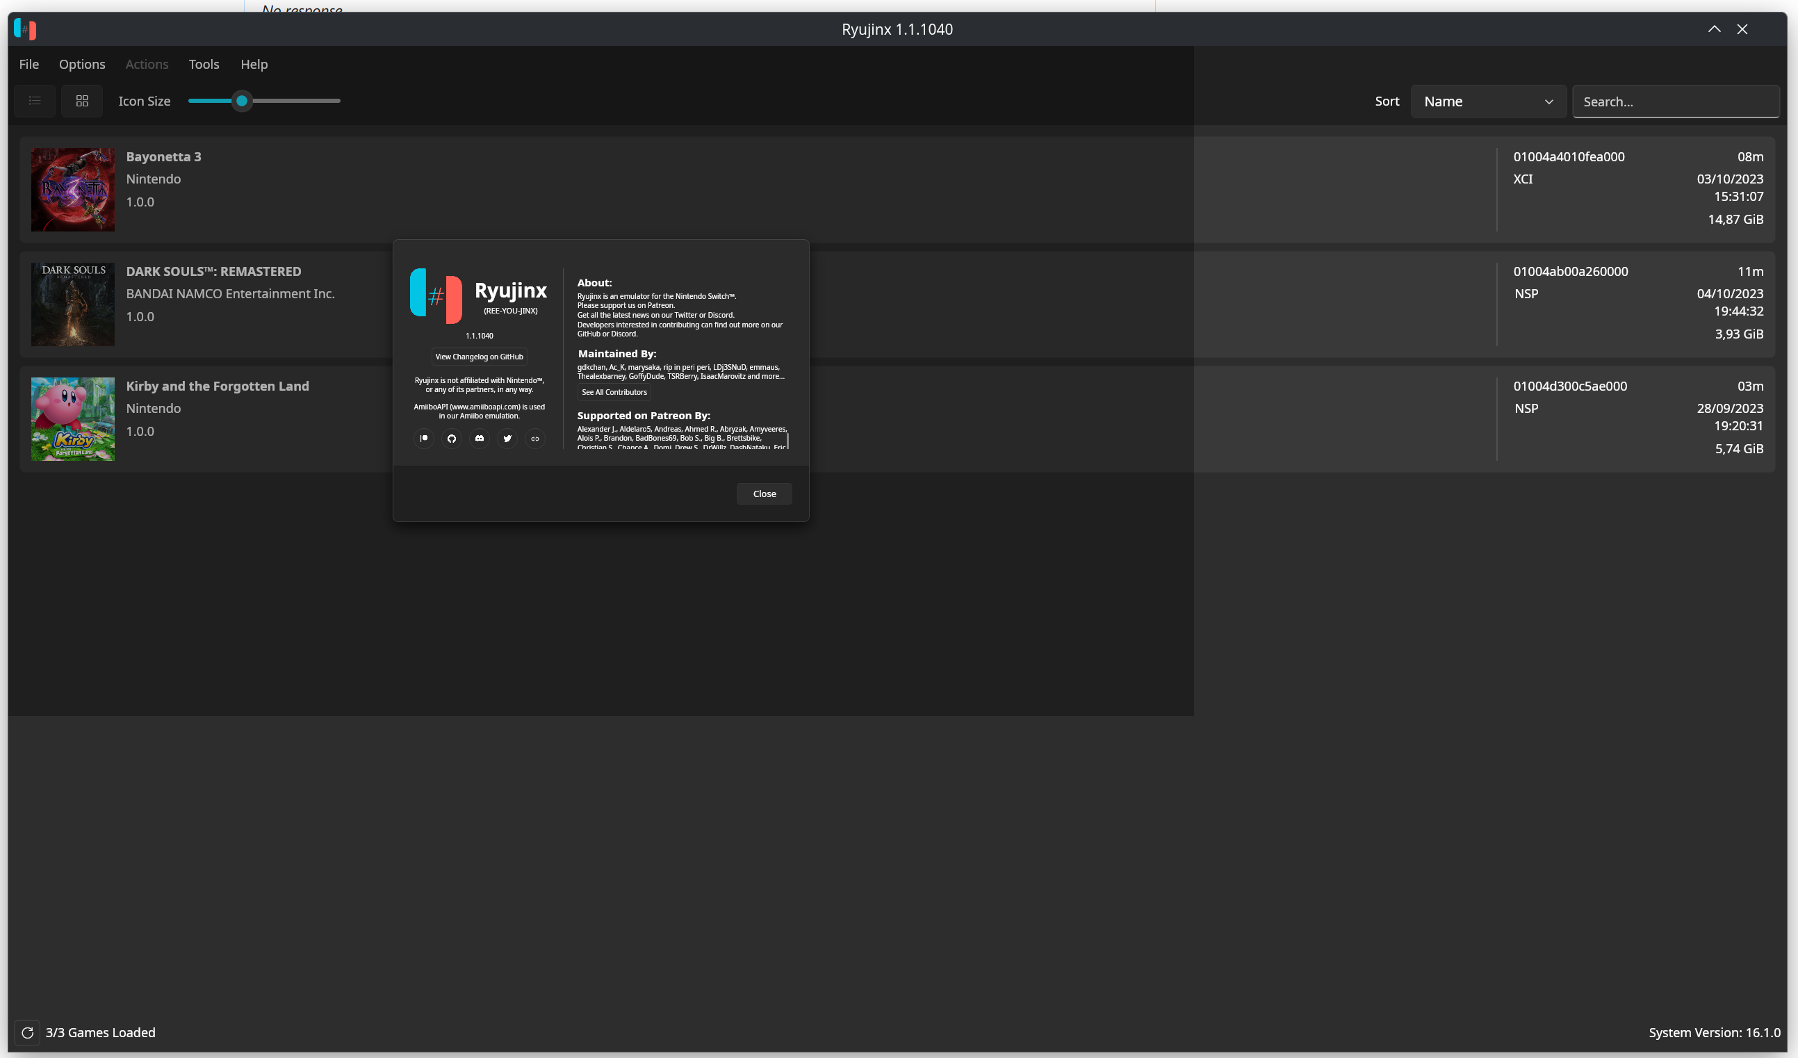This screenshot has height=1058, width=1798.
Task: Select the Bayonetta 3 cover thumbnail
Action: (73, 190)
